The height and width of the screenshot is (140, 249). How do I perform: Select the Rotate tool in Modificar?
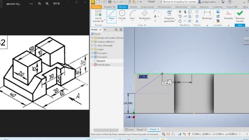180,21
